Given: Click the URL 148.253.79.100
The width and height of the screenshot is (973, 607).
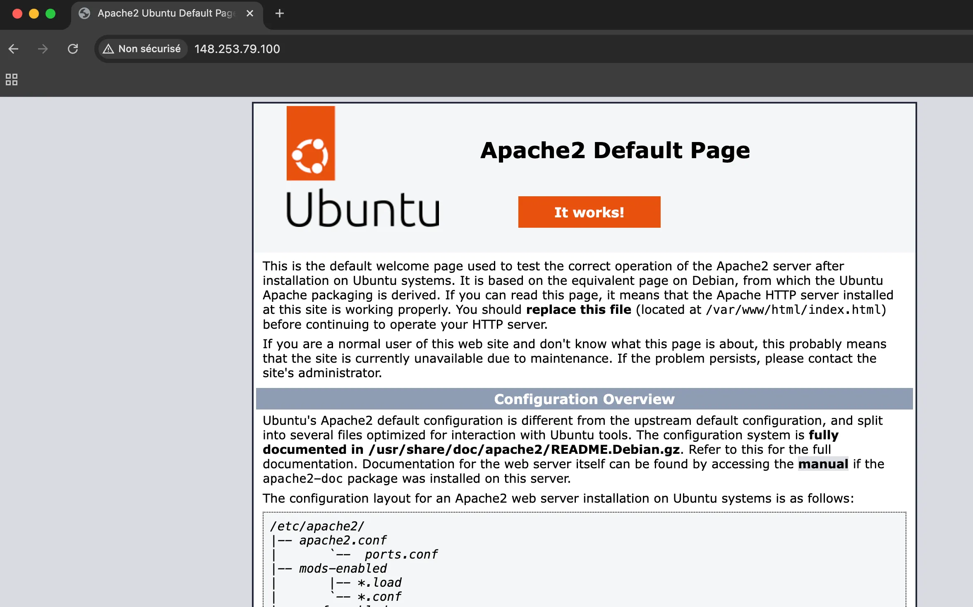Looking at the screenshot, I should (x=237, y=49).
